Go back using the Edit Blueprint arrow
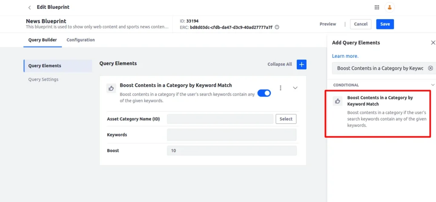This screenshot has width=436, height=202. 29,8
